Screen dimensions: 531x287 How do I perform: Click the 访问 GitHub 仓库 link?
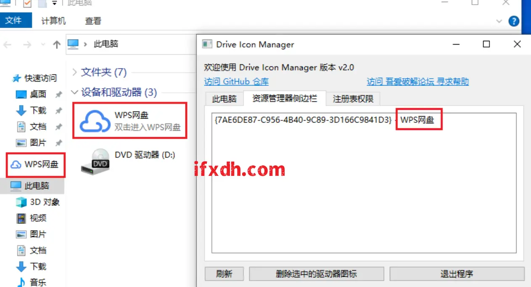point(236,82)
